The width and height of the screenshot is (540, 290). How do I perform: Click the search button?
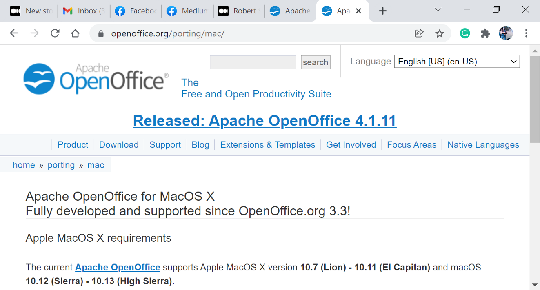coord(316,62)
